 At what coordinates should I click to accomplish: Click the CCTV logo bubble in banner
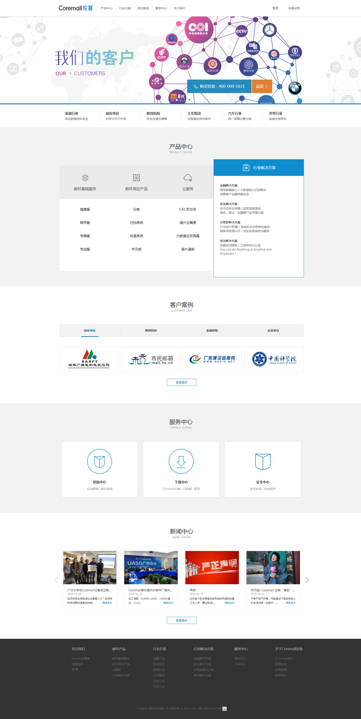tap(241, 31)
